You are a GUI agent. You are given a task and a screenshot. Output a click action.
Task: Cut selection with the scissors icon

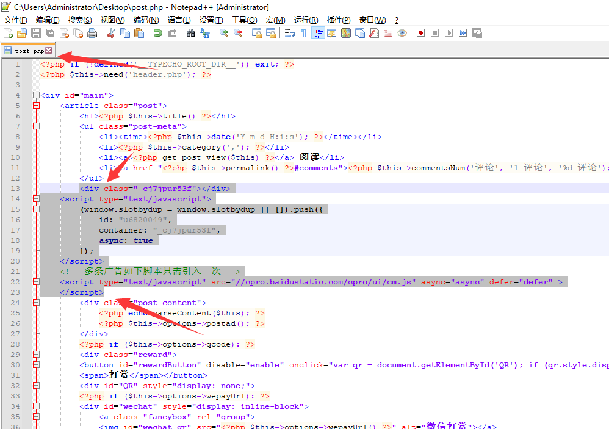pyautogui.click(x=110, y=33)
